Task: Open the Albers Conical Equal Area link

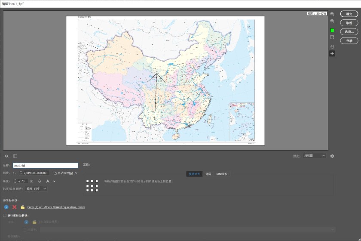Action: tap(56, 207)
